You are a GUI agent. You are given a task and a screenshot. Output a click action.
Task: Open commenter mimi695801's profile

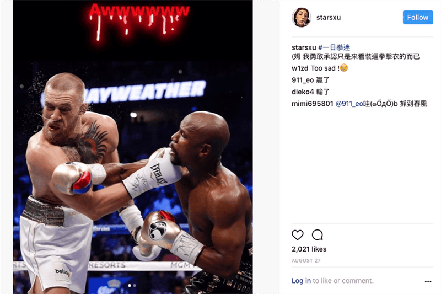click(x=313, y=104)
